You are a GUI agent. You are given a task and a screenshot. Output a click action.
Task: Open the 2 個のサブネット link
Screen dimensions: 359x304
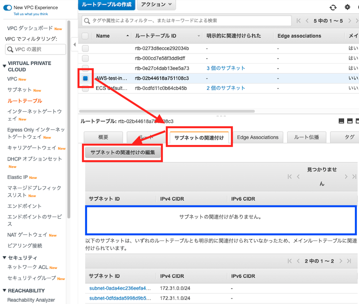(x=226, y=88)
